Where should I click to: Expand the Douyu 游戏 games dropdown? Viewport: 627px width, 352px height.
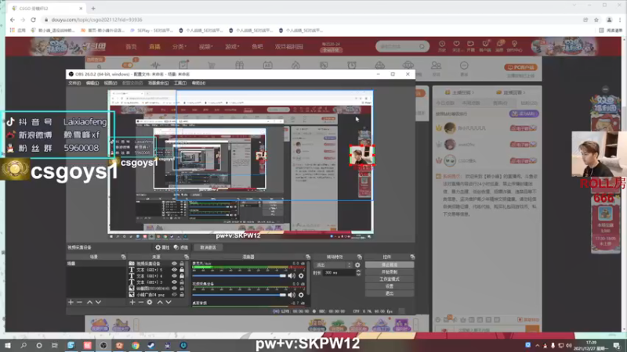coord(232,47)
